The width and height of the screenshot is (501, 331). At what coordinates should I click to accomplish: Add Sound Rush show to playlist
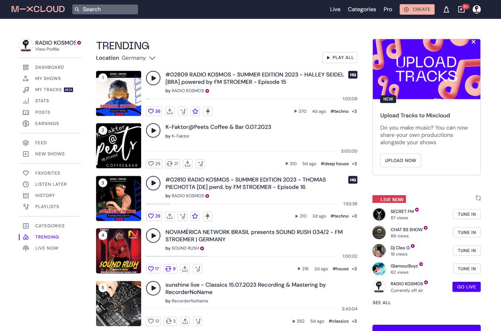[x=198, y=269]
